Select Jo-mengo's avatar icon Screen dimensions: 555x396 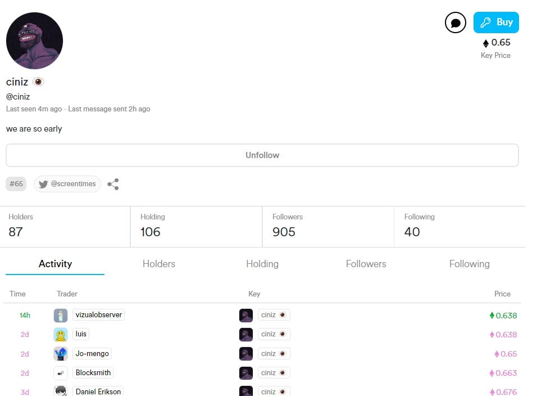tap(61, 354)
